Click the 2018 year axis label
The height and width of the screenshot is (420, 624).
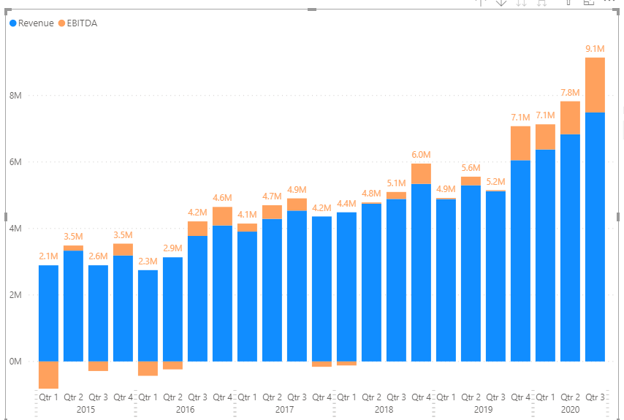click(x=384, y=409)
